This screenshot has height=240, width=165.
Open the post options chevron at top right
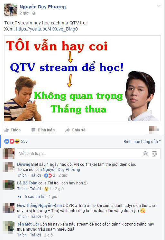tap(159, 6)
